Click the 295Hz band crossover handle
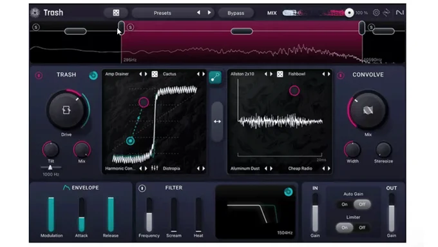Image resolution: width=438 pixels, height=247 pixels. [121, 28]
